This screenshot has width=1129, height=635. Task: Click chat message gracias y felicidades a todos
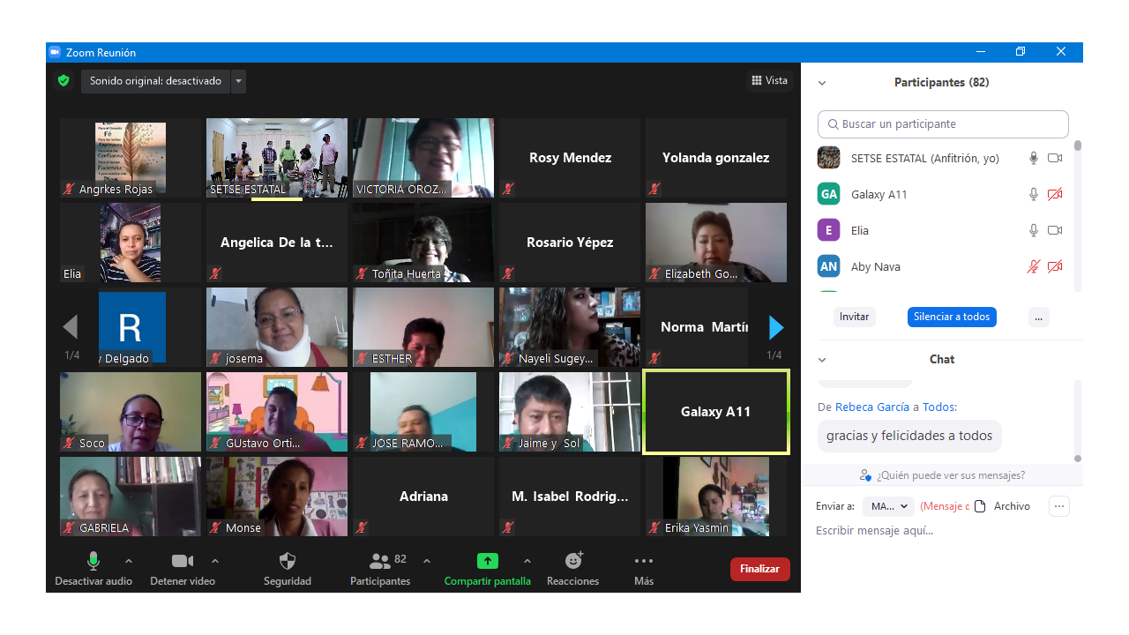click(x=909, y=436)
